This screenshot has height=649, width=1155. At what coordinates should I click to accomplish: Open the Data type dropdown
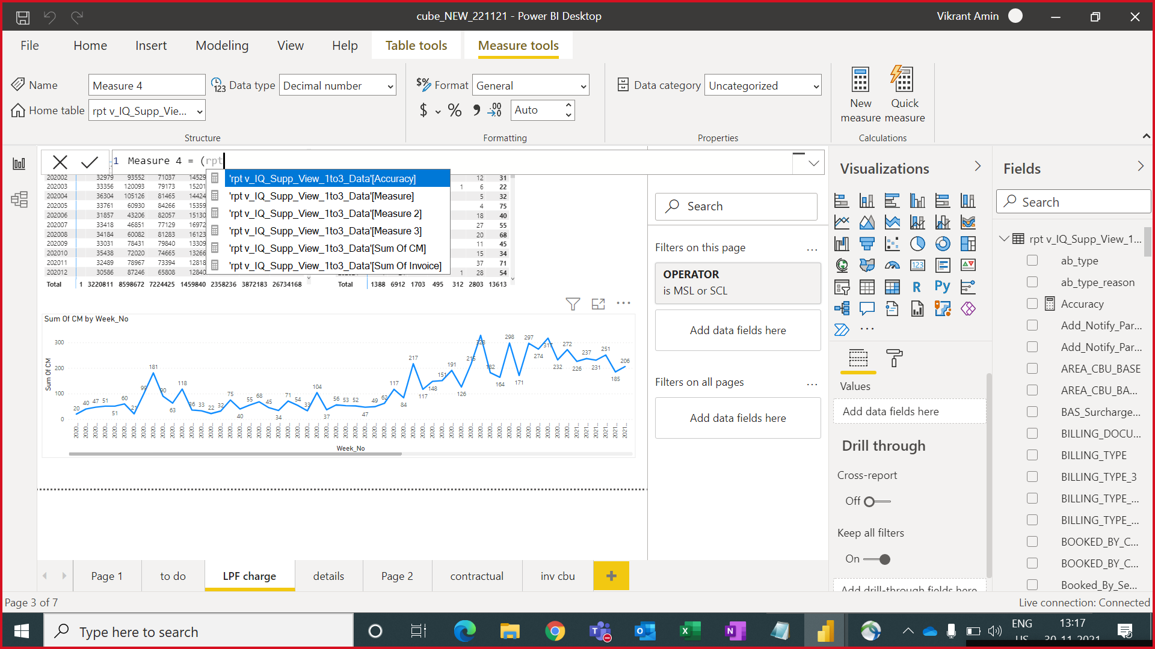[x=338, y=86]
